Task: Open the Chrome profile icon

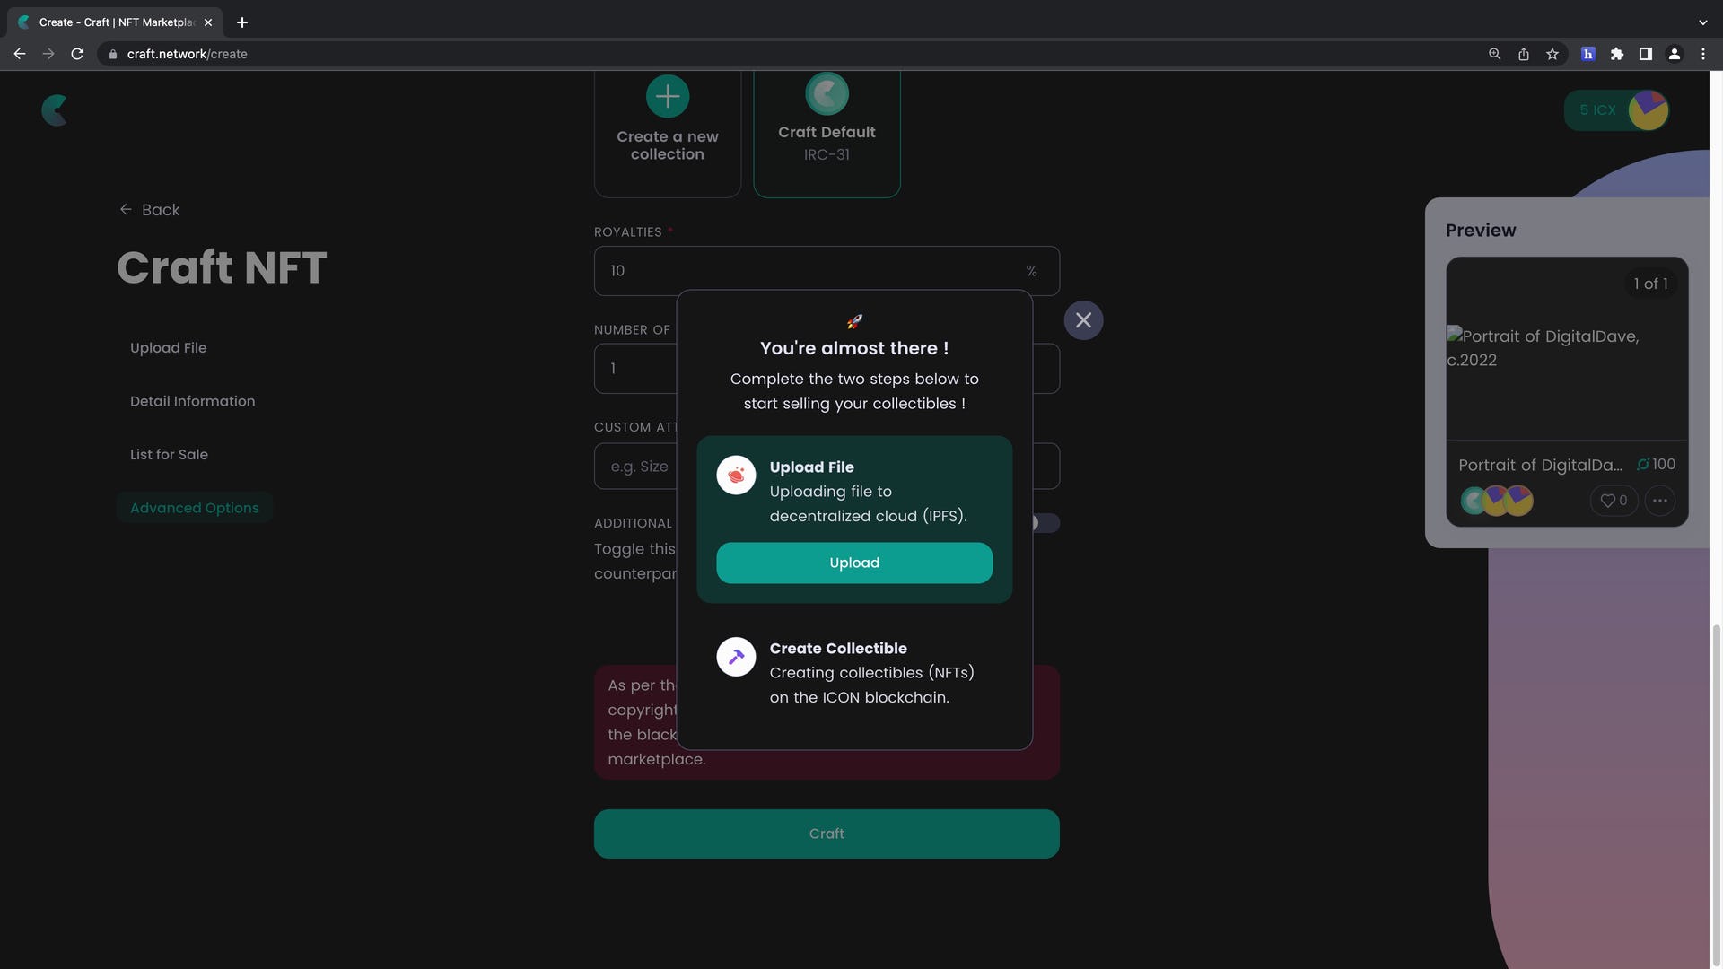Action: click(1674, 54)
